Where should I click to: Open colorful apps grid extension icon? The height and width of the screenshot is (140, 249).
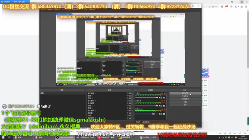222,7
